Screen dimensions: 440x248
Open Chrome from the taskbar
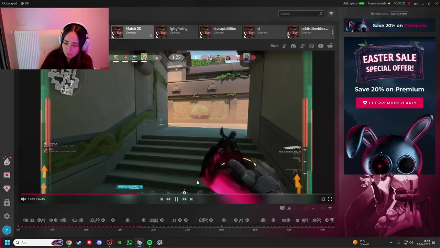69,242
